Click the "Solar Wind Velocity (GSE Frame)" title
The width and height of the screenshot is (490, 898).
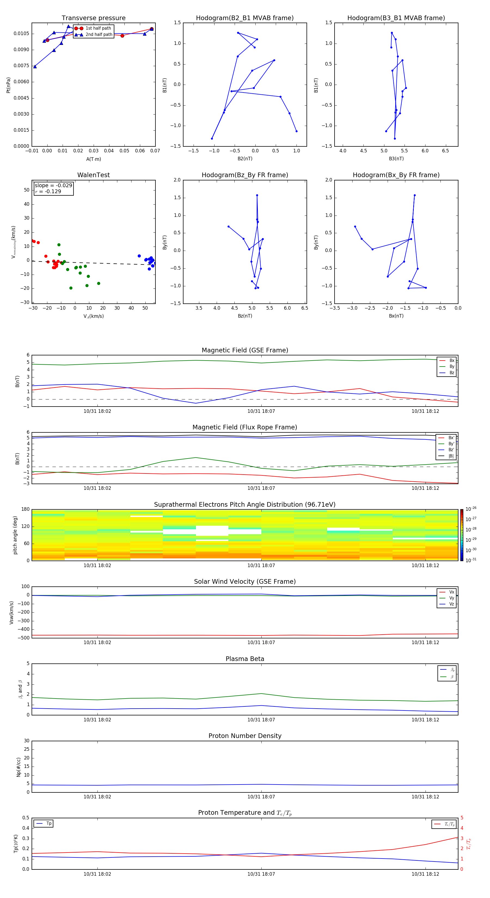point(245,582)
